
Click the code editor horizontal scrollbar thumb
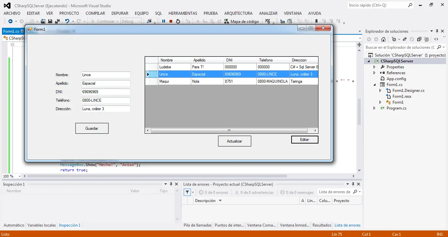point(157,176)
